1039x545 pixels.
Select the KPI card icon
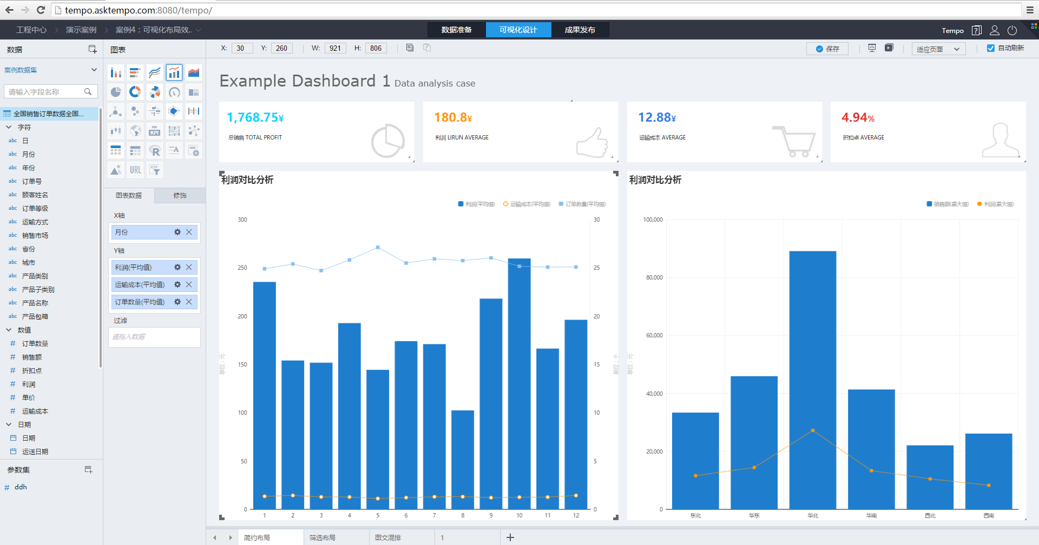[155, 131]
